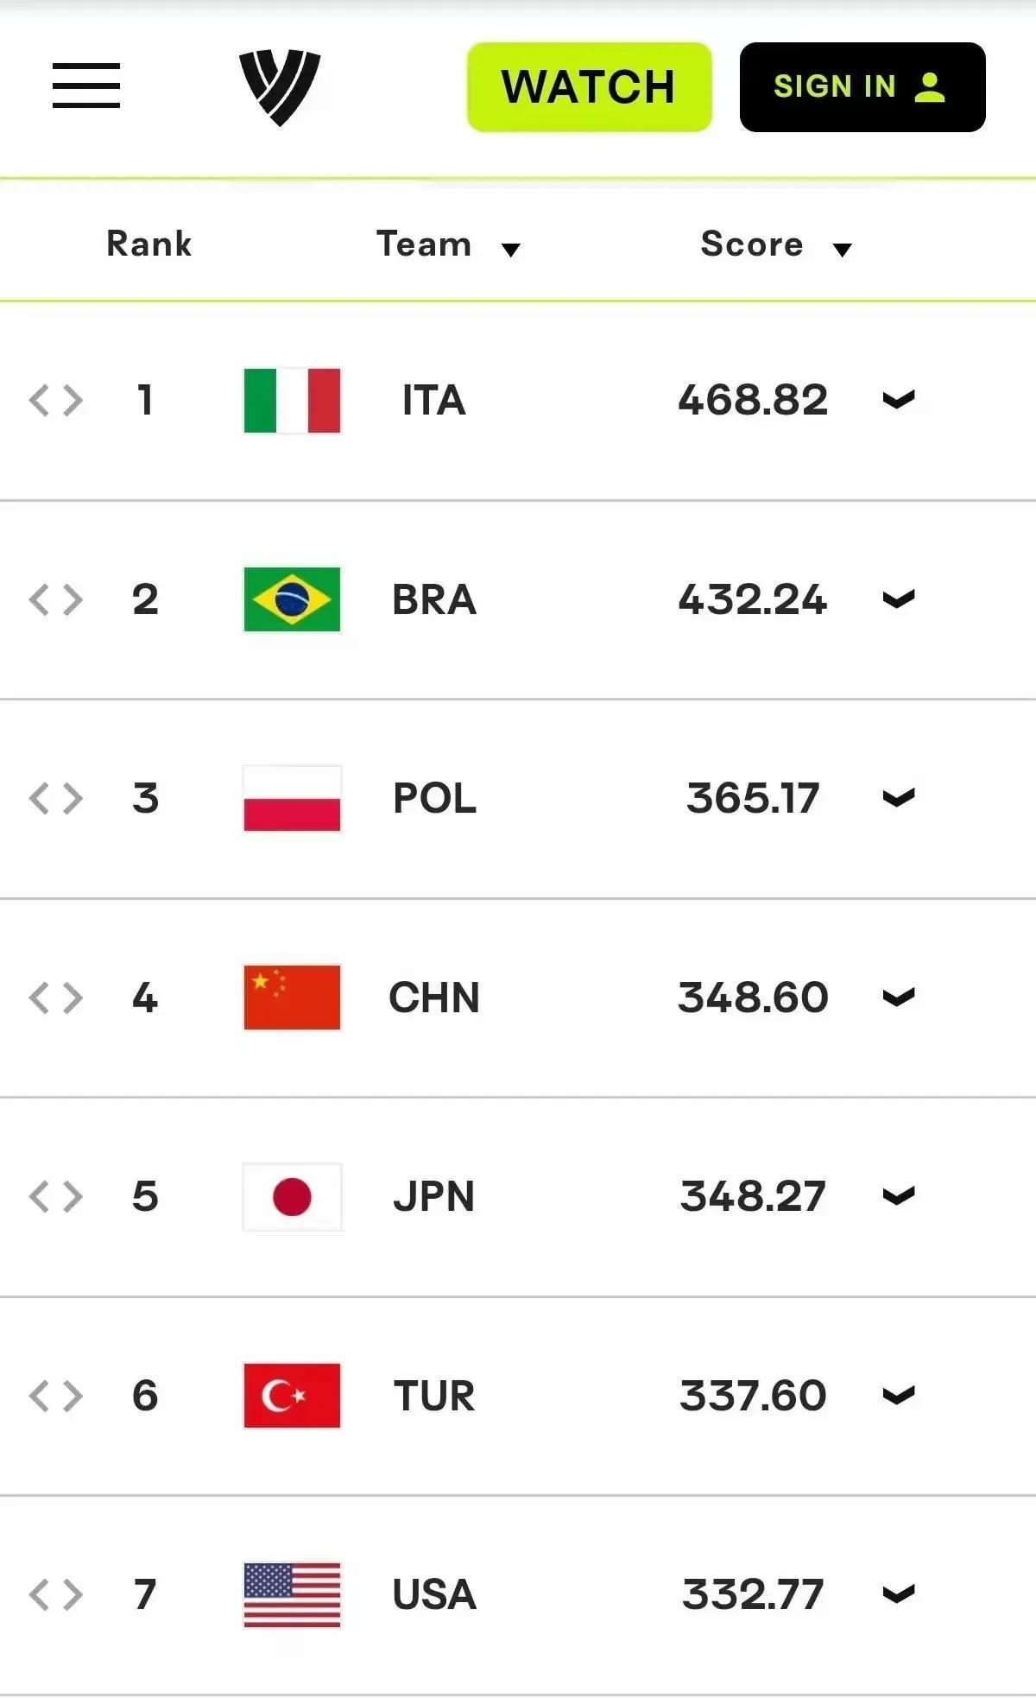
Task: Open the Score column sort dropdown
Action: pyautogui.click(x=842, y=250)
